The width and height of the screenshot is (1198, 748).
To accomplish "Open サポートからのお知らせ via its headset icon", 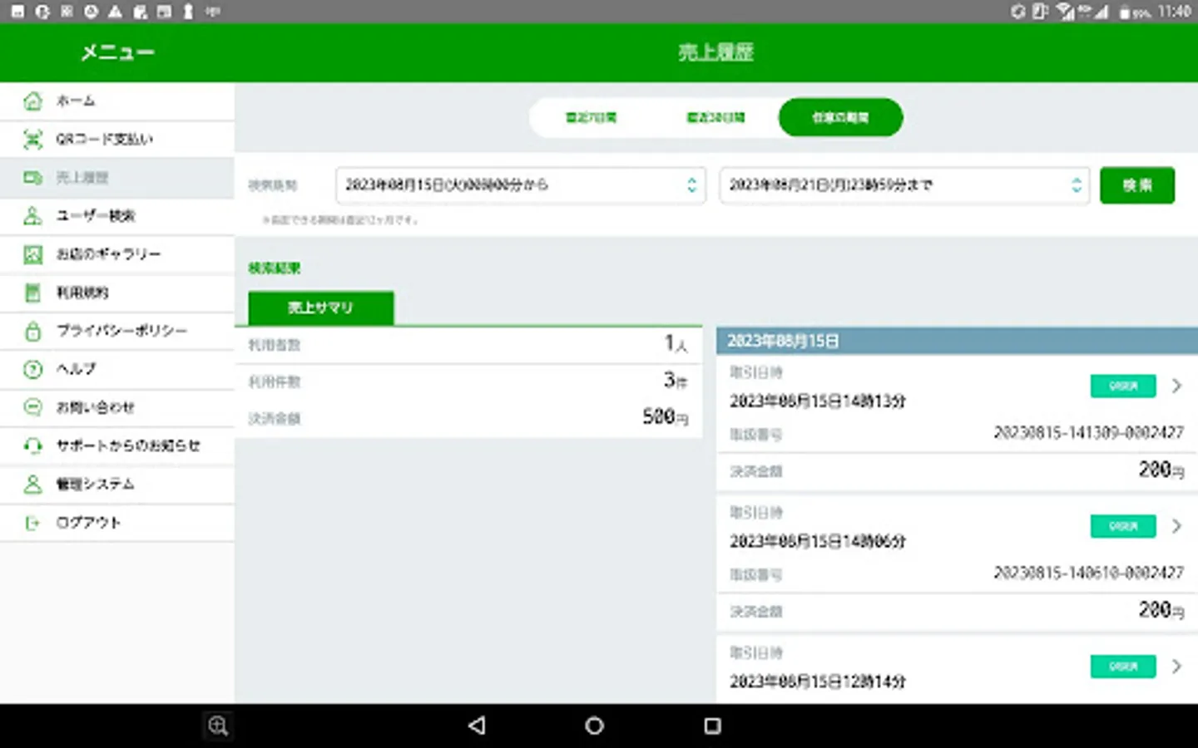I will [32, 446].
